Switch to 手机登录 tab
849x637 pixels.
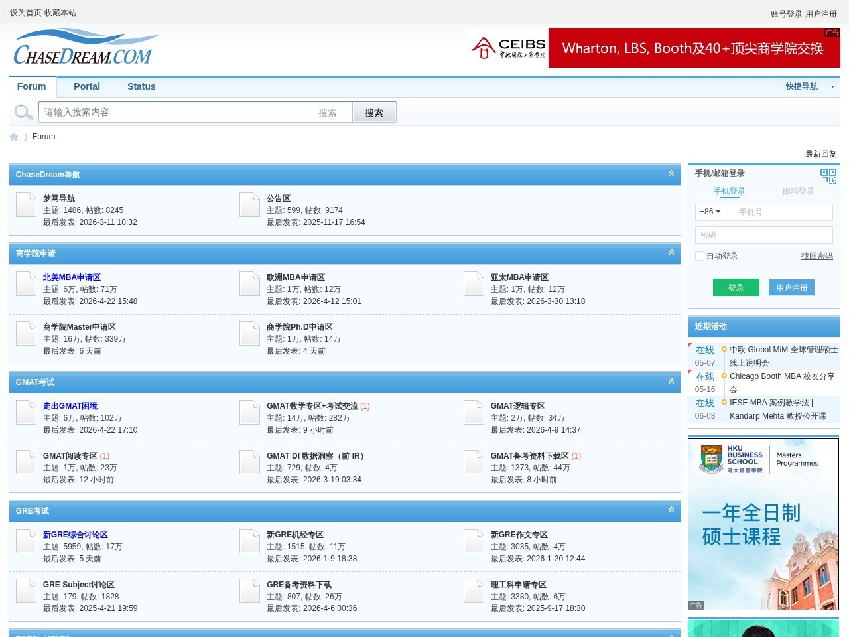point(730,191)
